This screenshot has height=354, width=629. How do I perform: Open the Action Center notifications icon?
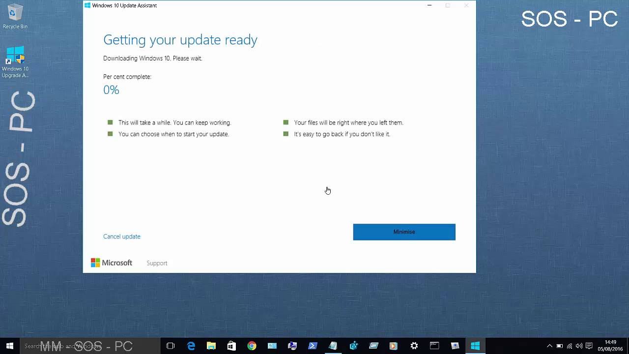click(589, 346)
